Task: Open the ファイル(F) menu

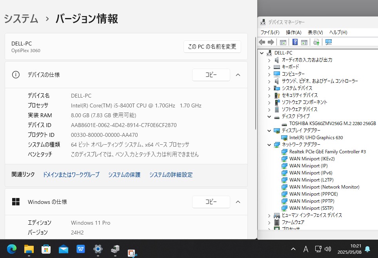Action: click(270, 32)
